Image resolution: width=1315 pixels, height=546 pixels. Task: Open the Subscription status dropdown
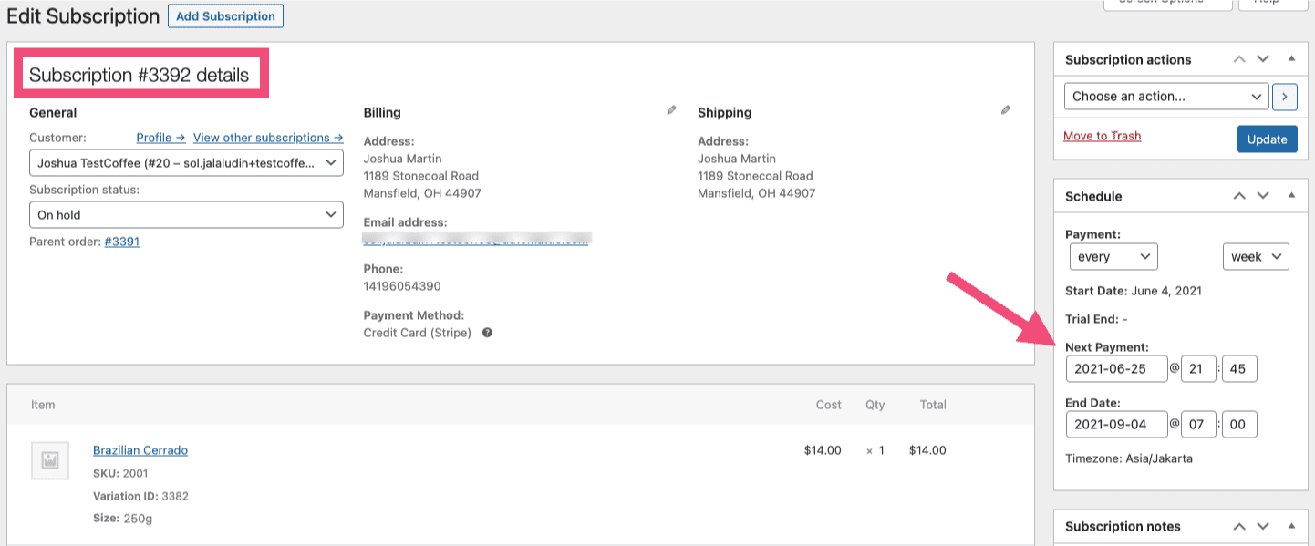point(186,214)
